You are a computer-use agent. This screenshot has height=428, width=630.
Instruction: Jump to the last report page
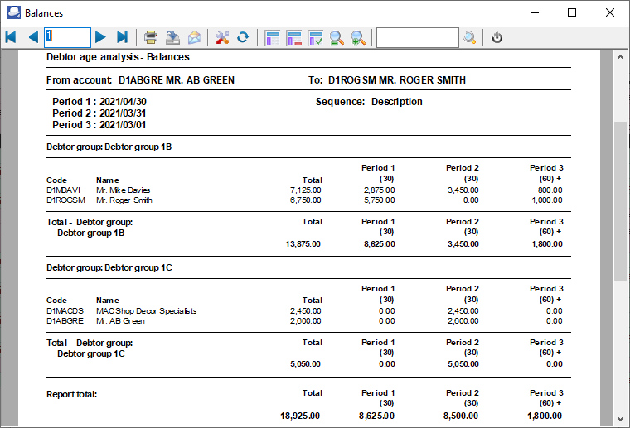pyautogui.click(x=122, y=37)
